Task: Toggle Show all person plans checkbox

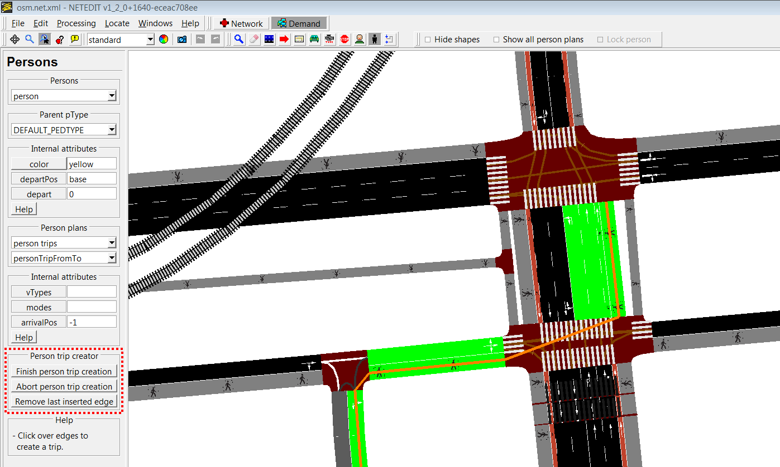Action: coord(496,40)
